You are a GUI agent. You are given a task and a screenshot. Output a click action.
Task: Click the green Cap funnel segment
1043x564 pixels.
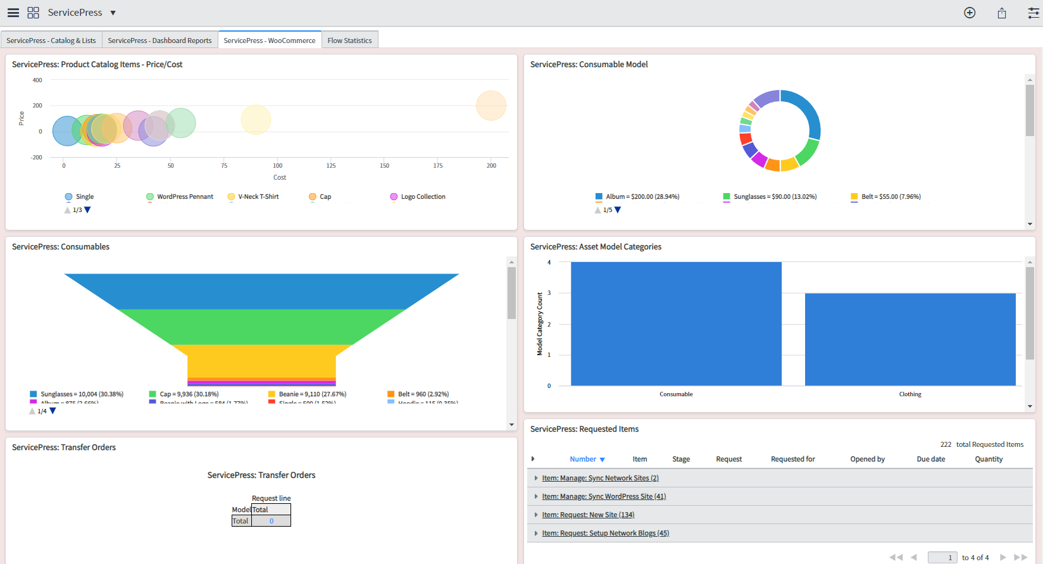coord(261,327)
